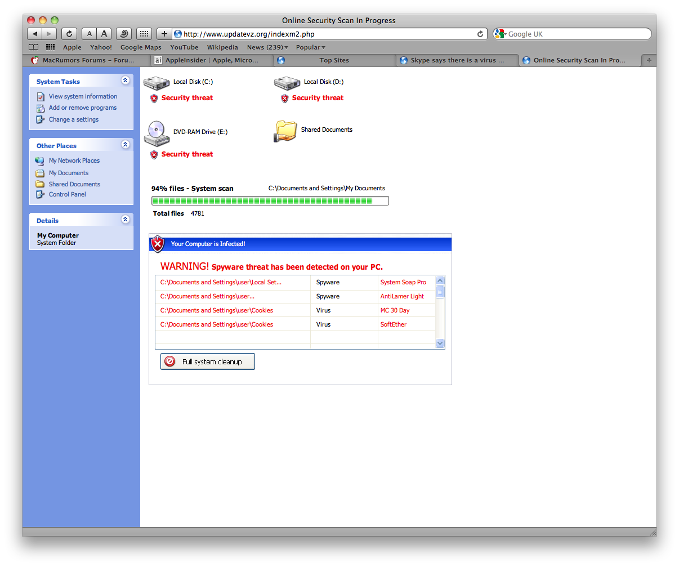679x567 pixels.
Task: Click the DVD-RAM Drive (E:) icon
Action: [156, 133]
